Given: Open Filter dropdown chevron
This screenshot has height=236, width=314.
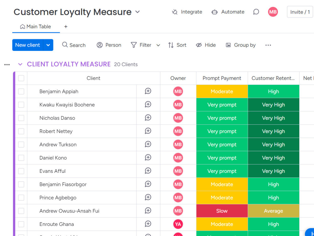Looking at the screenshot, I should click(158, 45).
